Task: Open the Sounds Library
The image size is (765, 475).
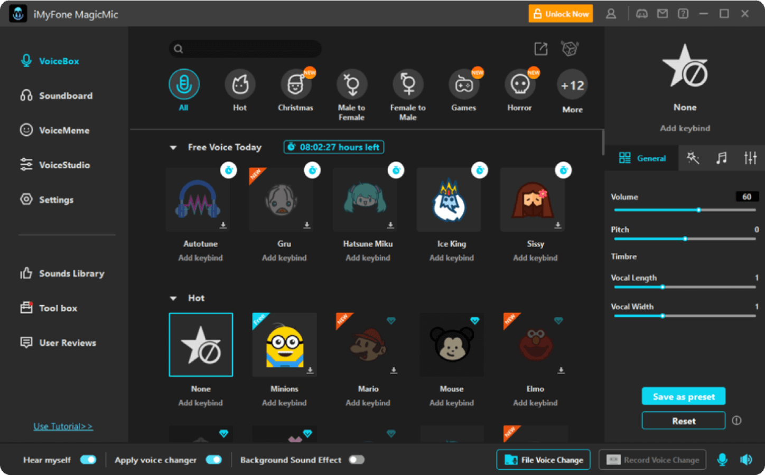Action: click(62, 273)
